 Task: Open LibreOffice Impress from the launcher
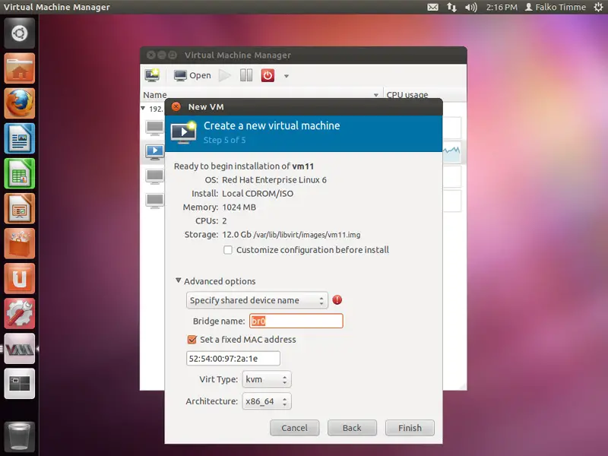(20, 208)
